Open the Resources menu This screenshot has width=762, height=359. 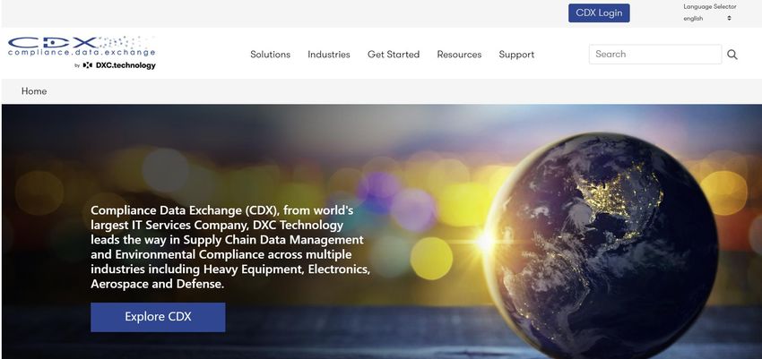tap(459, 55)
